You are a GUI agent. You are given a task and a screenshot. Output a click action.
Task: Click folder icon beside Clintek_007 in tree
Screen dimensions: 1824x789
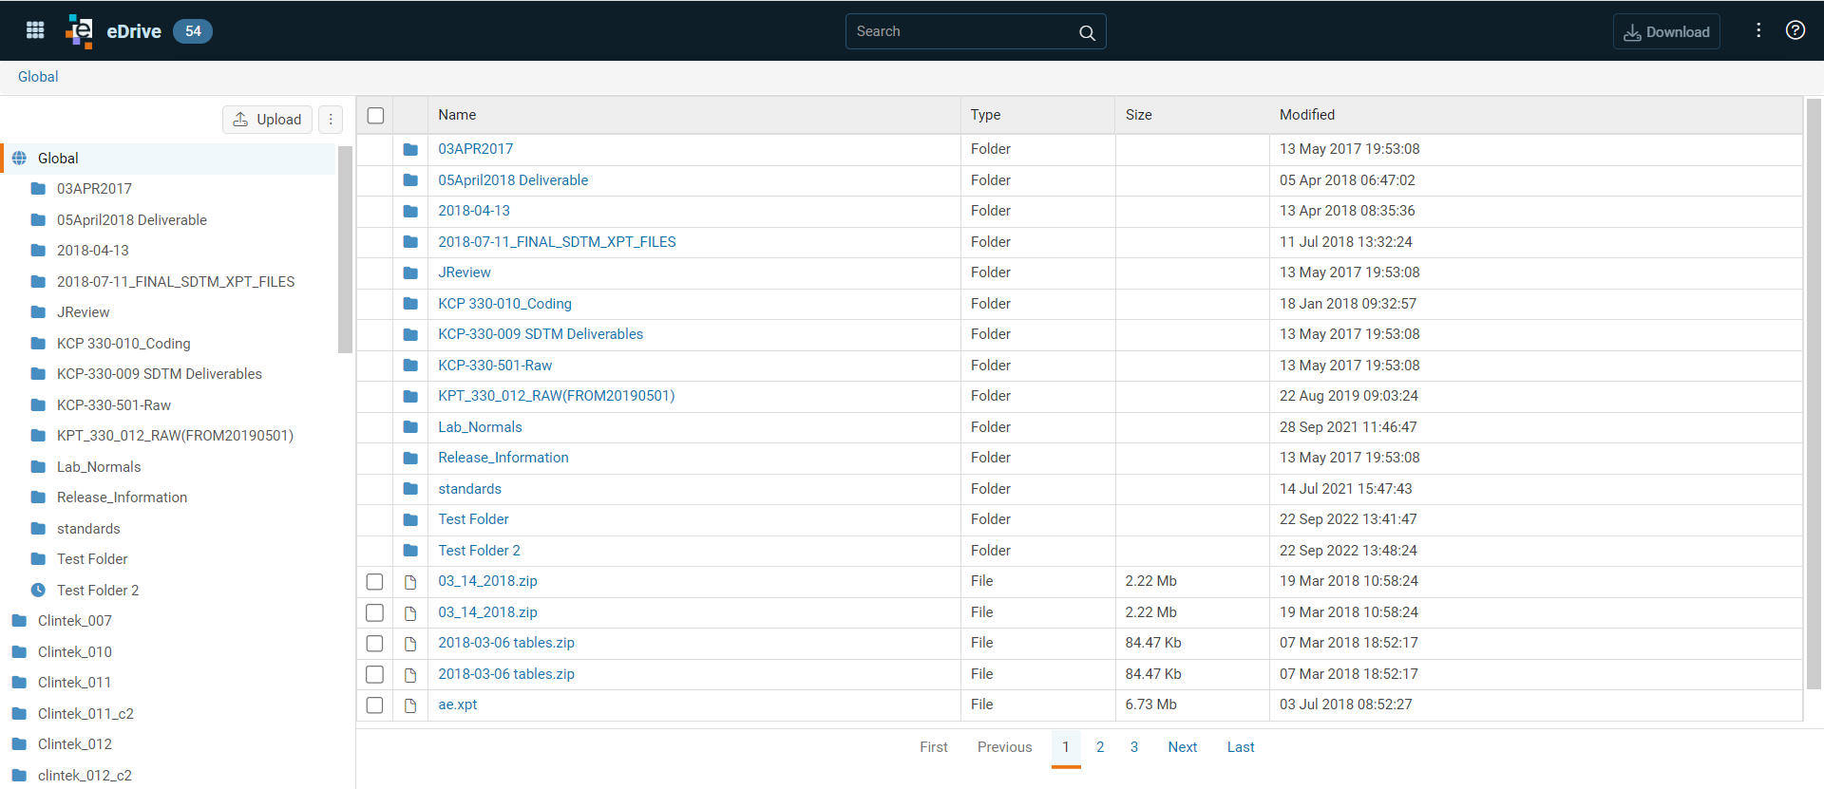(x=19, y=621)
